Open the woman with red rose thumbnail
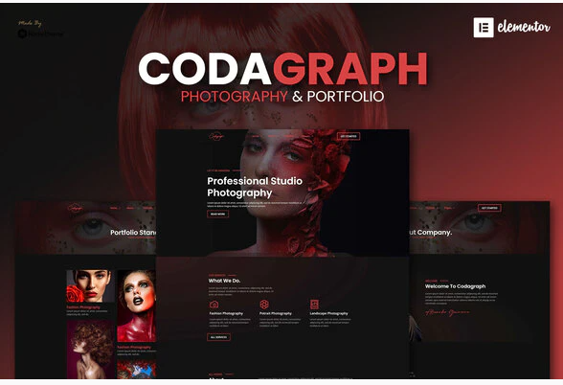Screen dimensions: 563x385 click(x=90, y=286)
